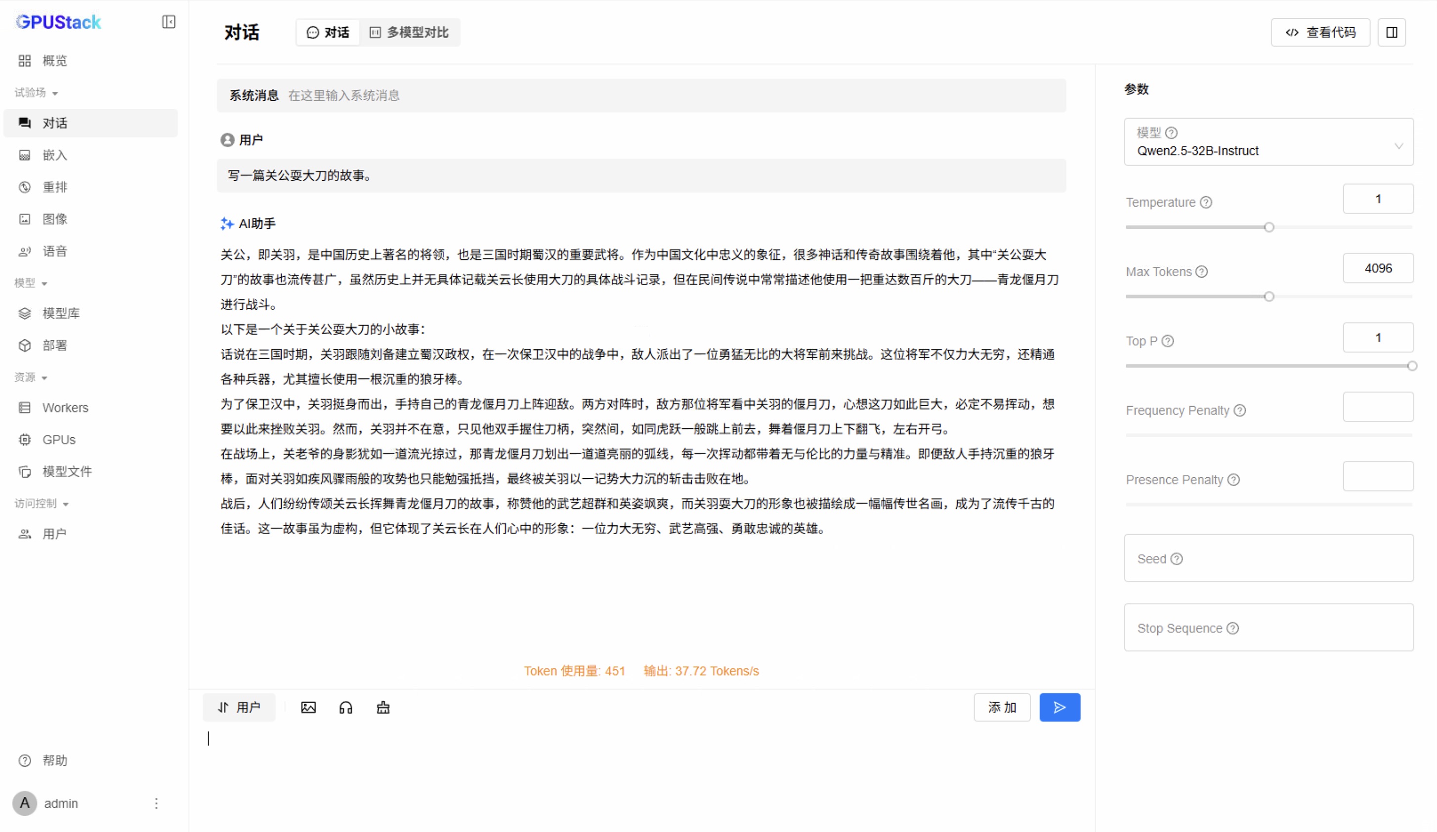Toggle the parameters panel layout icon
Viewport: 1437px width, 832px height.
point(1392,33)
